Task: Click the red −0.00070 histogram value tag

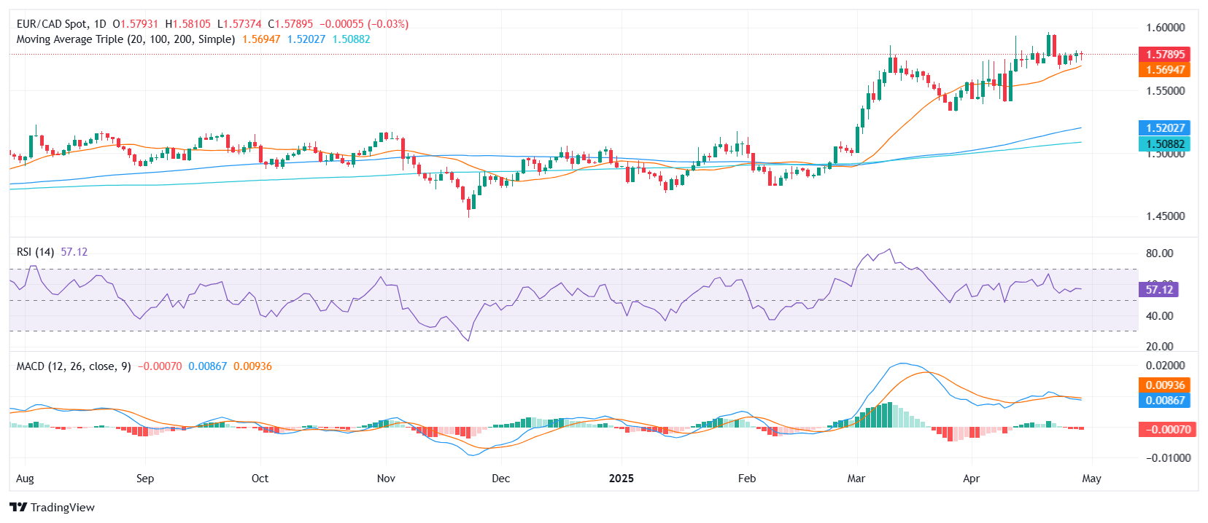Action: [x=1166, y=430]
